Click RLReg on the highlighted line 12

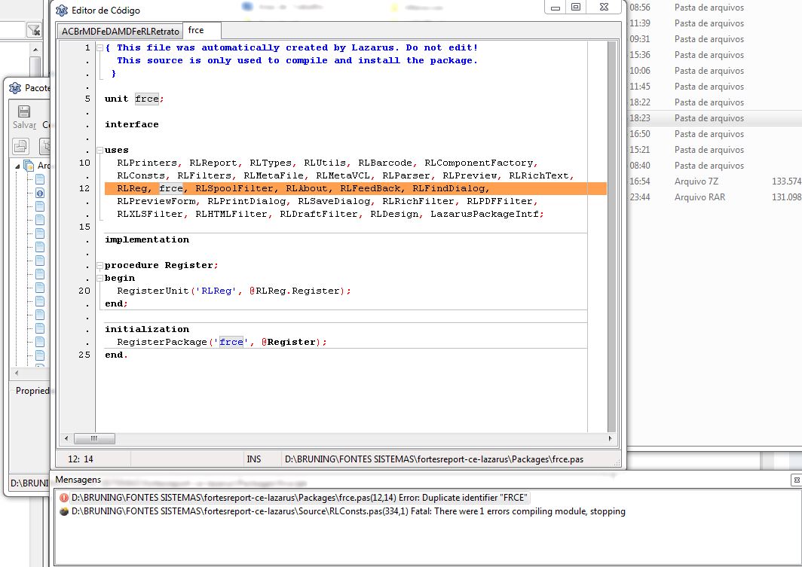[x=132, y=188]
